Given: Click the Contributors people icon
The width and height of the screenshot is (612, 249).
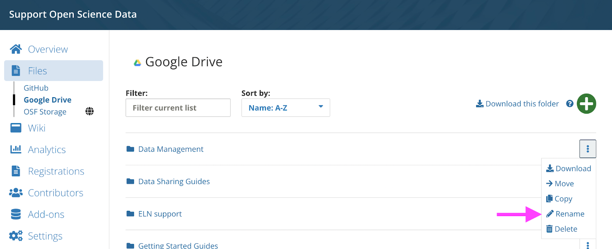Looking at the screenshot, I should pos(16,192).
